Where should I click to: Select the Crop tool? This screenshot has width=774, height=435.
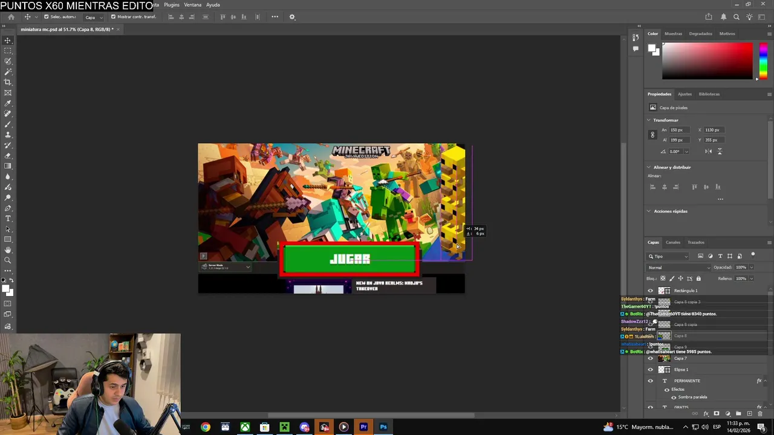(8, 82)
